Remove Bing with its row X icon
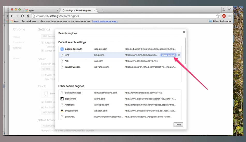The image size is (246, 142). (x=179, y=55)
